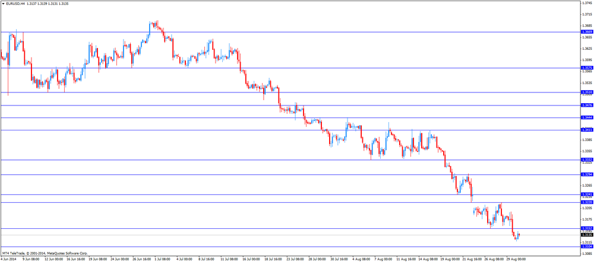Select the 1.3575 horizontal level price tag
This screenshot has height=262, width=594.
[586, 68]
